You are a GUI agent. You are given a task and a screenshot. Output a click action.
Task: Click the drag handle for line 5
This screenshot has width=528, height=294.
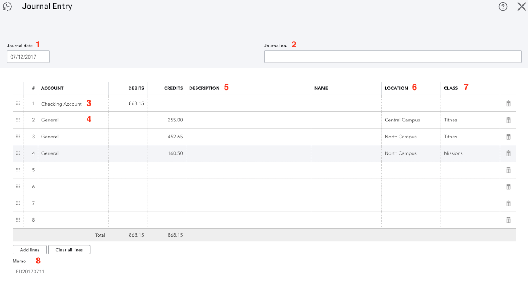click(x=18, y=170)
